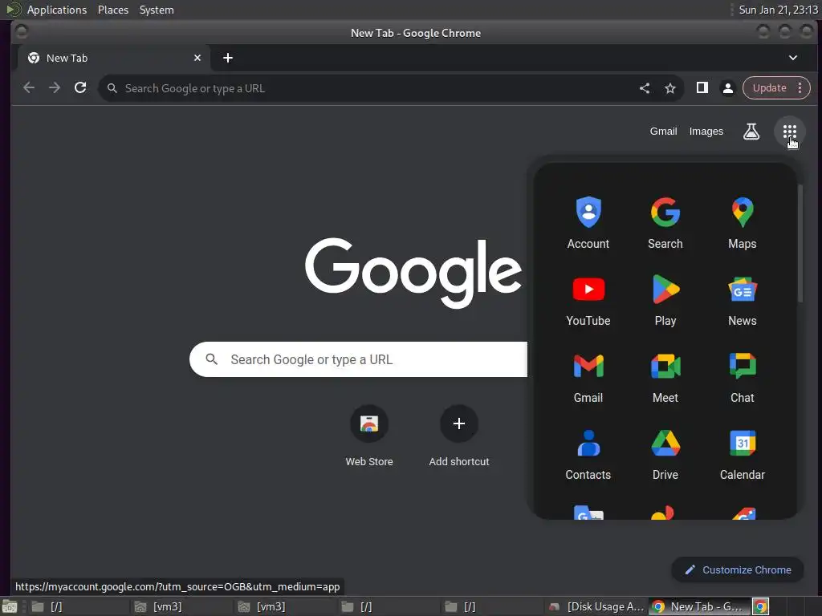Image resolution: width=822 pixels, height=616 pixels.
Task: Bookmark this tab with the star icon
Action: point(670,88)
